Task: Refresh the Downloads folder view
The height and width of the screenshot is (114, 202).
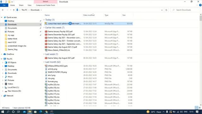Action: 166,10
